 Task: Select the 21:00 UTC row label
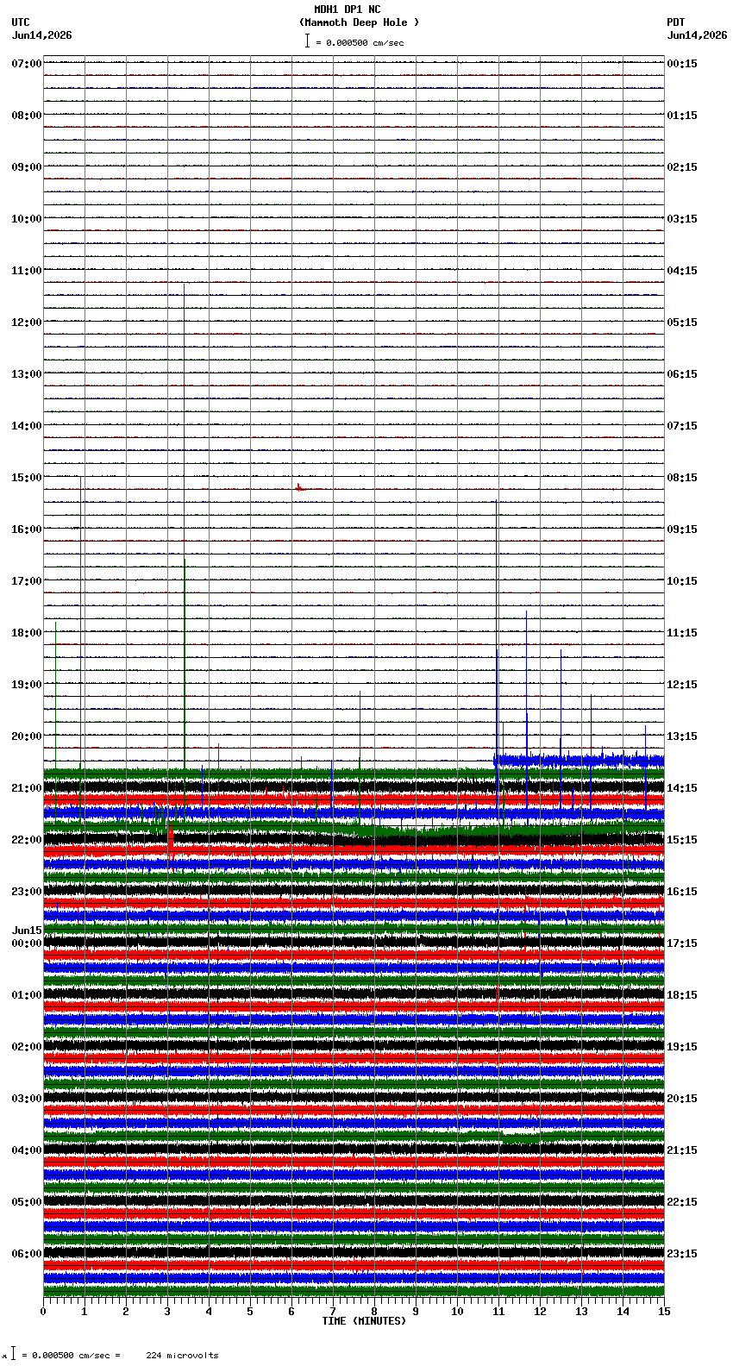pos(27,788)
